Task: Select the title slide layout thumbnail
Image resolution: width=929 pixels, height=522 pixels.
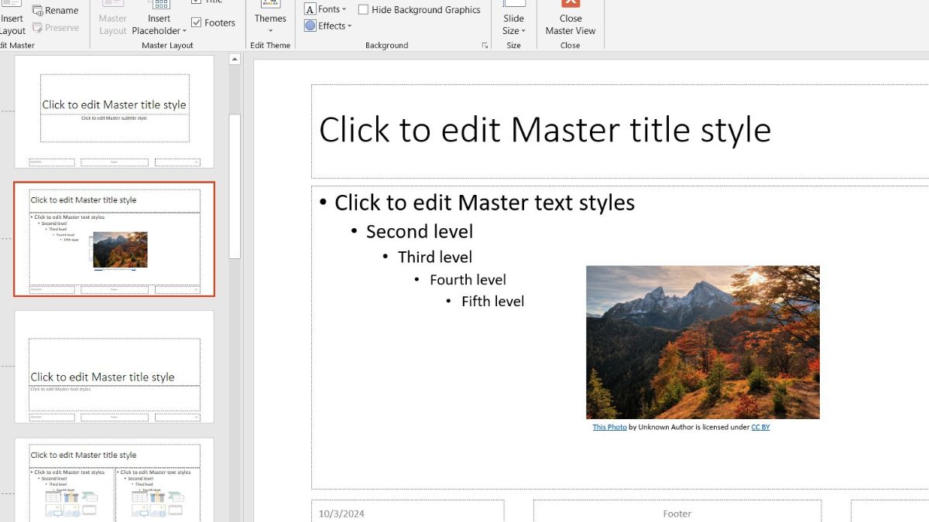Action: [x=115, y=111]
